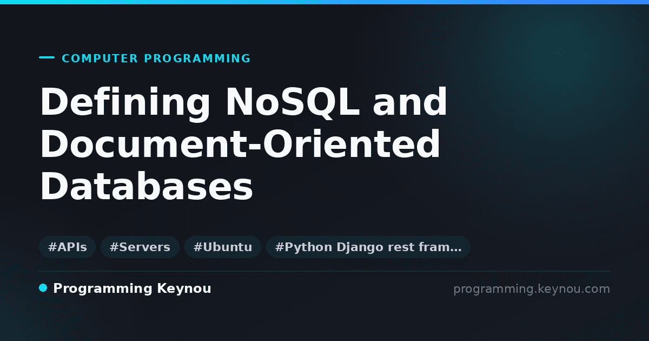
Task: Click the #APIs tag
Action: (x=67, y=247)
